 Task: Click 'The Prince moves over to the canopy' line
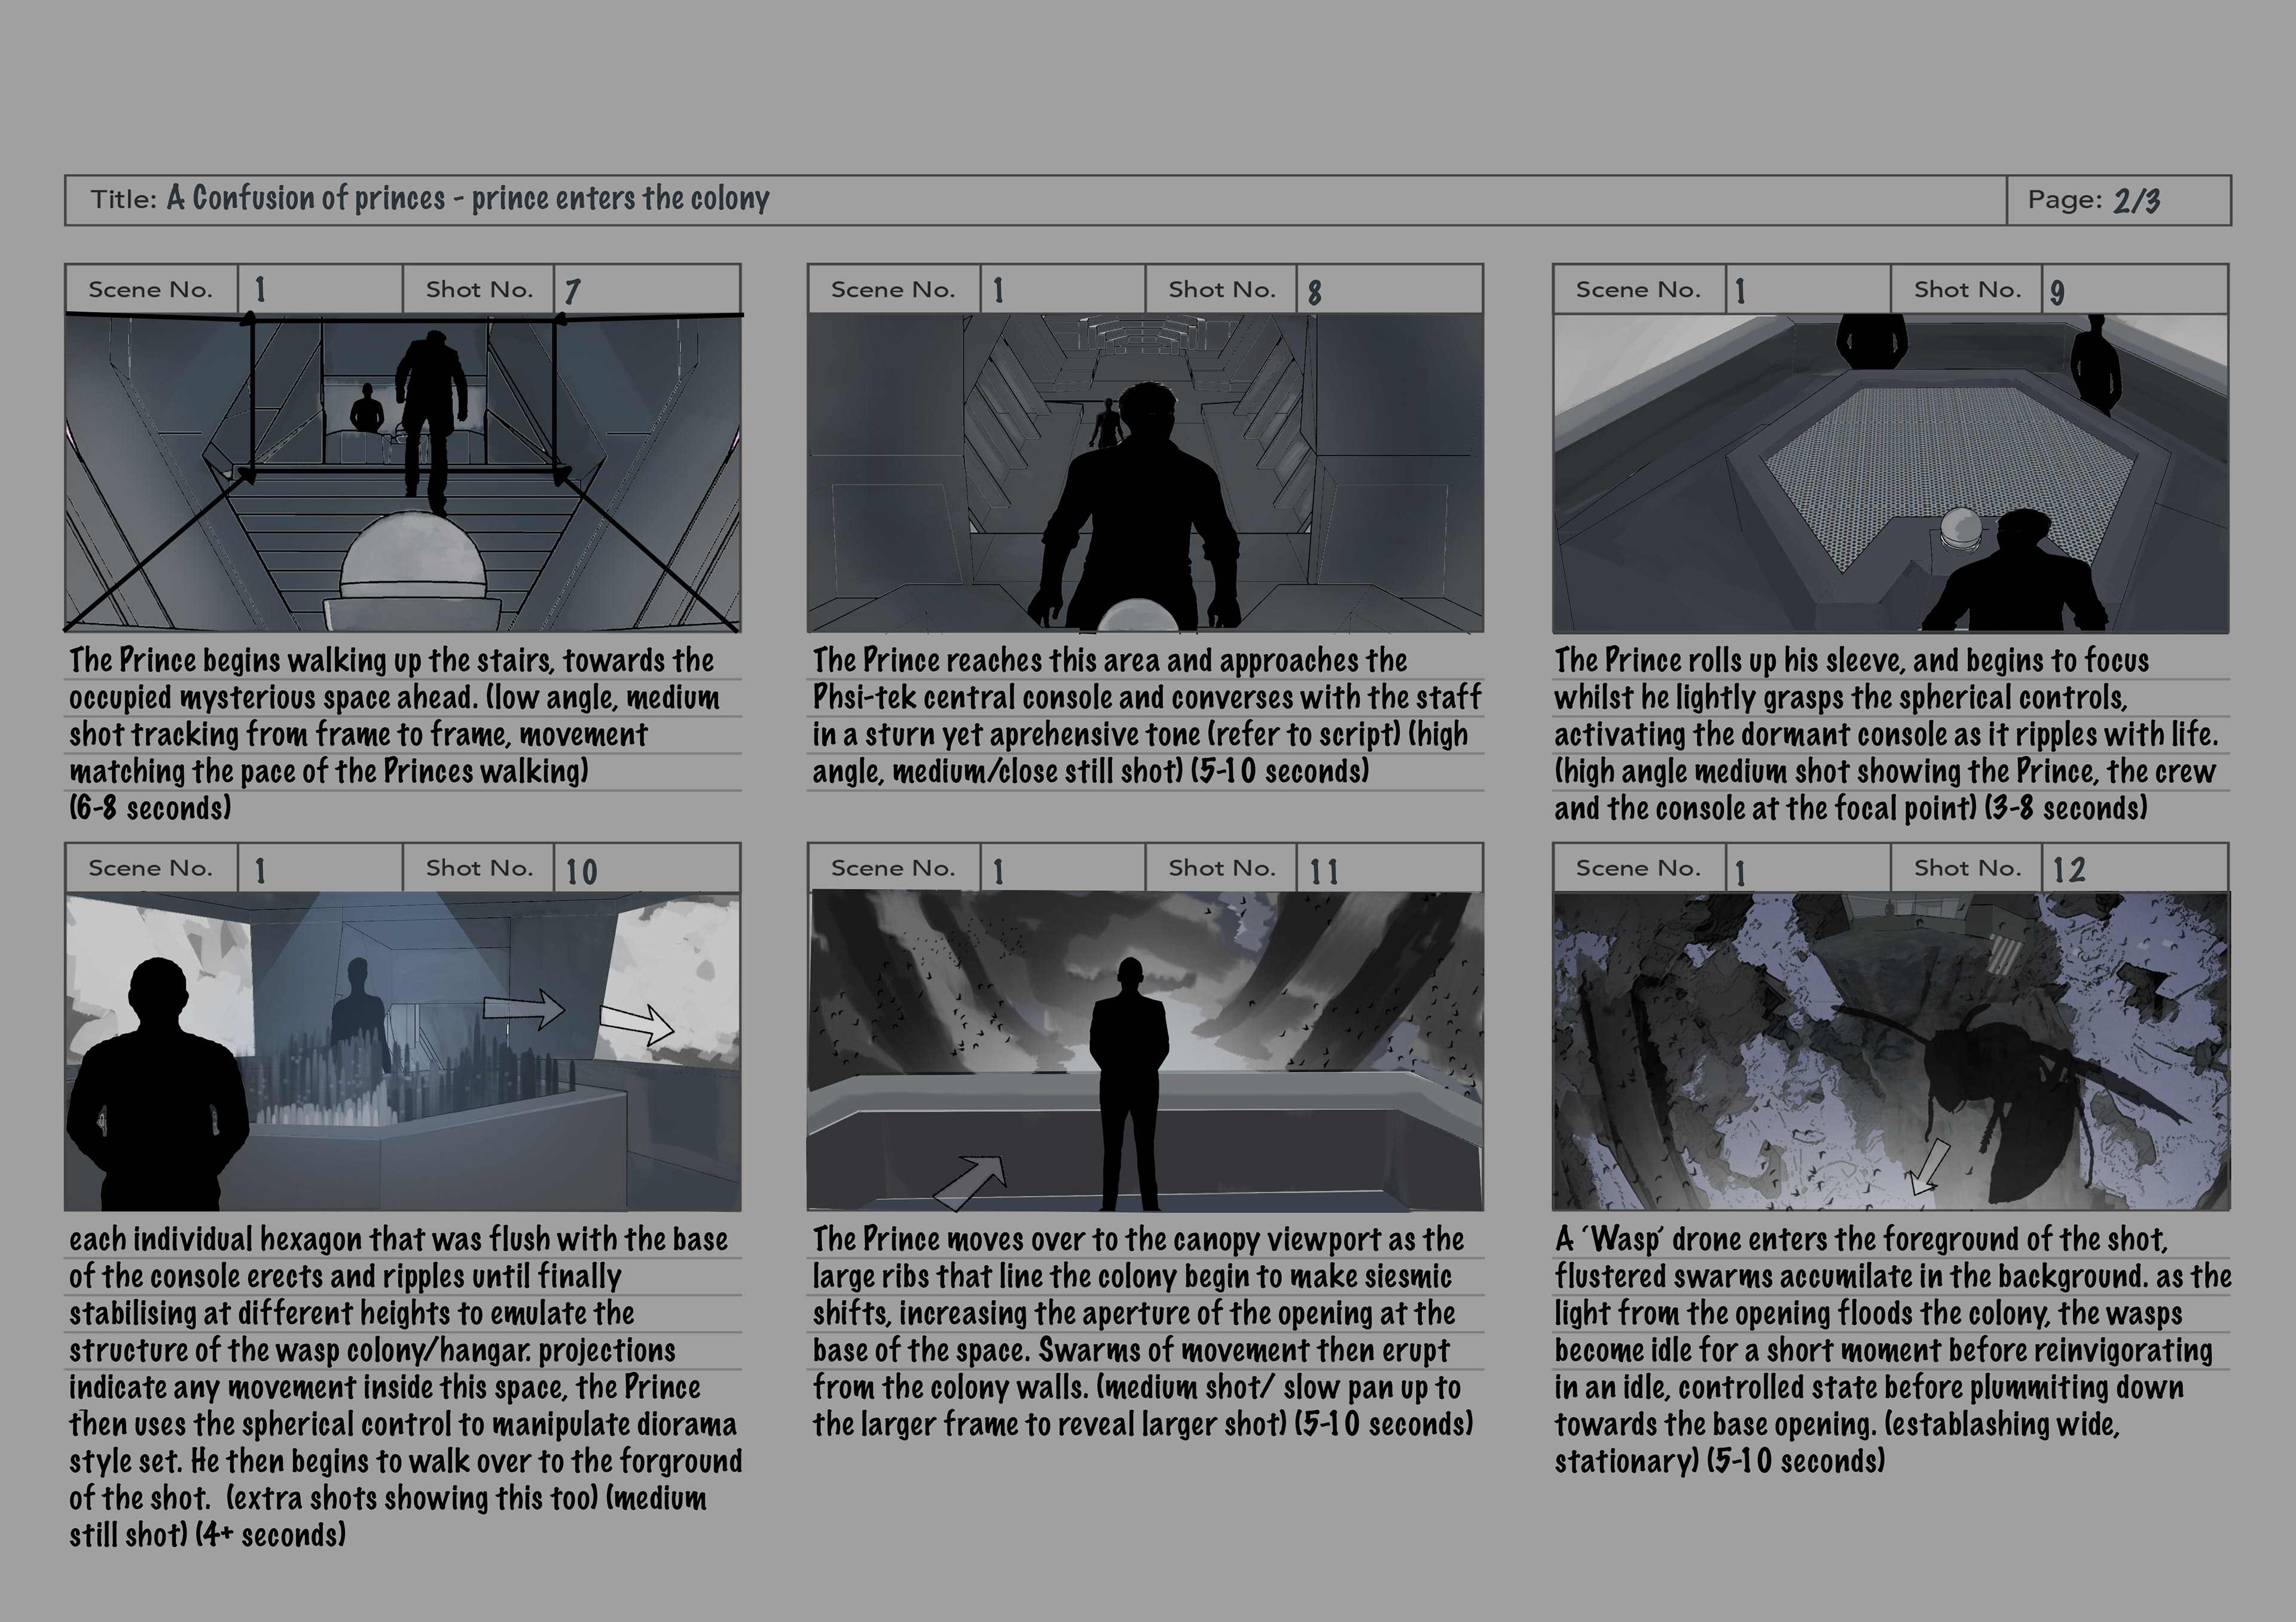[x=1138, y=1239]
